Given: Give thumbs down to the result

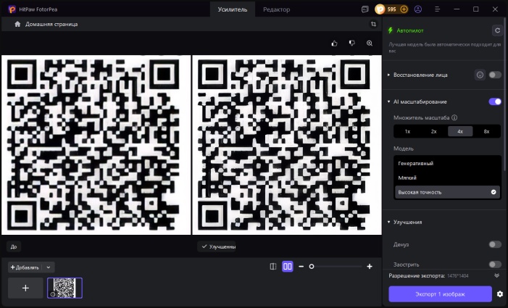Looking at the screenshot, I should click(352, 43).
